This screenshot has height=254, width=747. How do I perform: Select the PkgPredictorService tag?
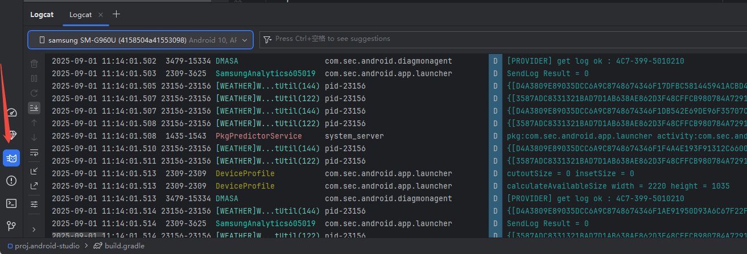coord(259,136)
